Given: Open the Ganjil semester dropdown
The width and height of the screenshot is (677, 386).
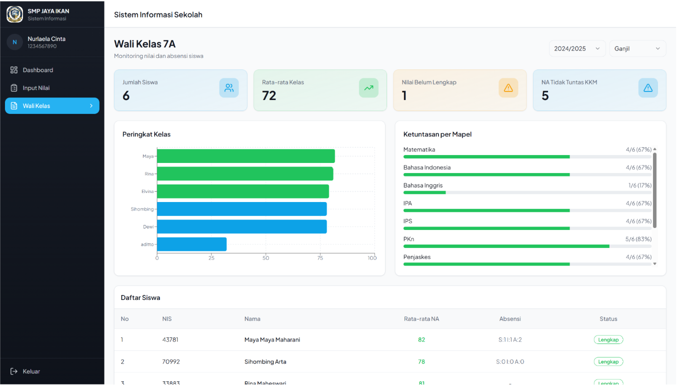Looking at the screenshot, I should tap(637, 48).
